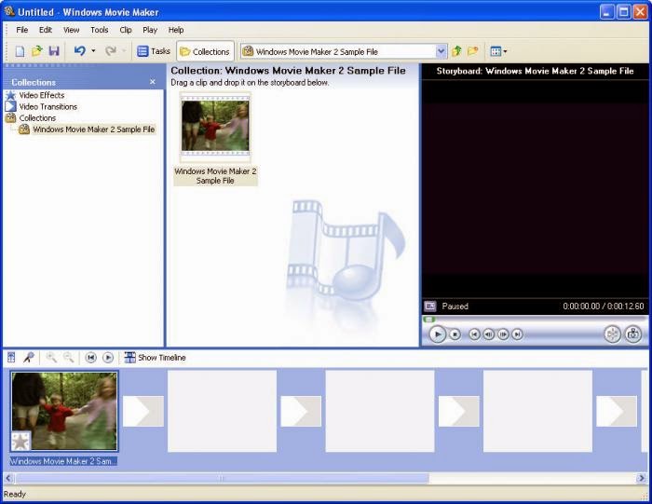Screen dimensions: 652x504
Task: Open the Help menu
Action: (176, 30)
